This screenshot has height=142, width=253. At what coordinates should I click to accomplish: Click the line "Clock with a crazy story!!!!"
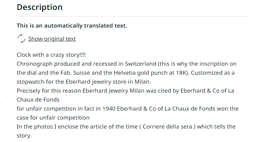coord(51,55)
